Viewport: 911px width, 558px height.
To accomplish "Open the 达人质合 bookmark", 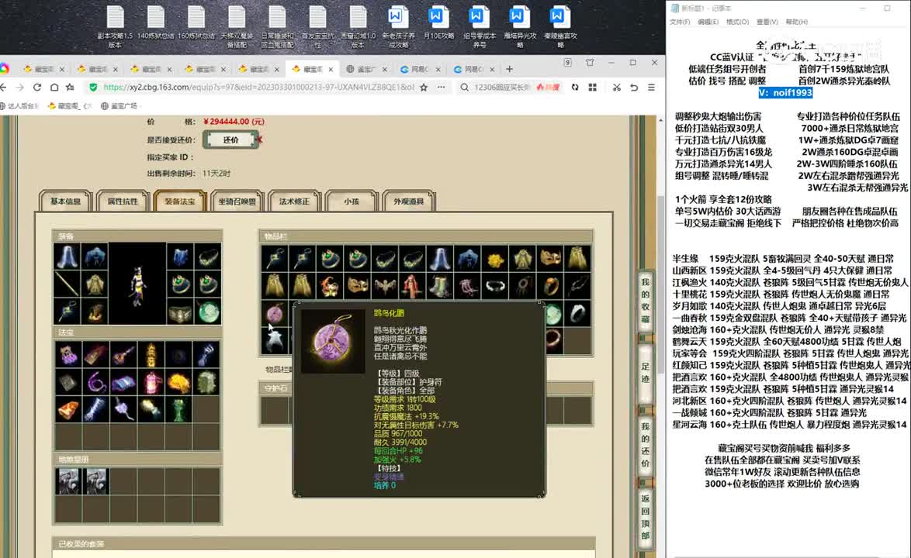I will pyautogui.click(x=19, y=105).
